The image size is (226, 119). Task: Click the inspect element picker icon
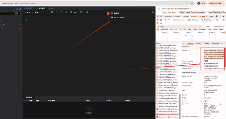tap(158, 17)
